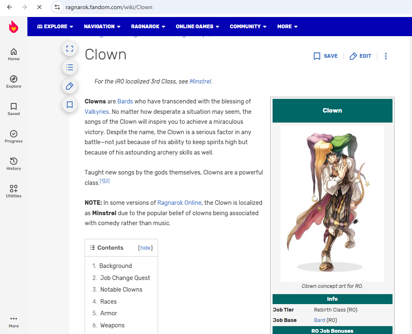Open History in the sidebar
The image size is (412, 334).
pos(14,164)
